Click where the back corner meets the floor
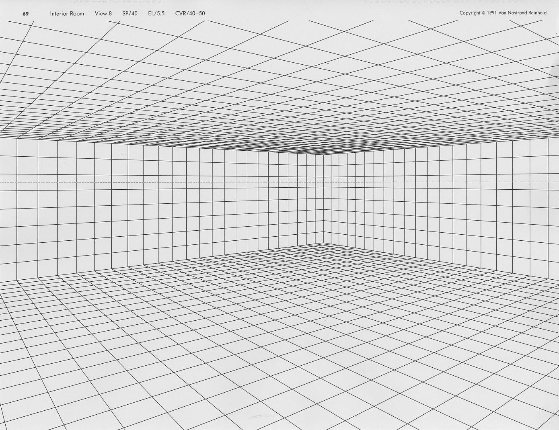 (323, 243)
